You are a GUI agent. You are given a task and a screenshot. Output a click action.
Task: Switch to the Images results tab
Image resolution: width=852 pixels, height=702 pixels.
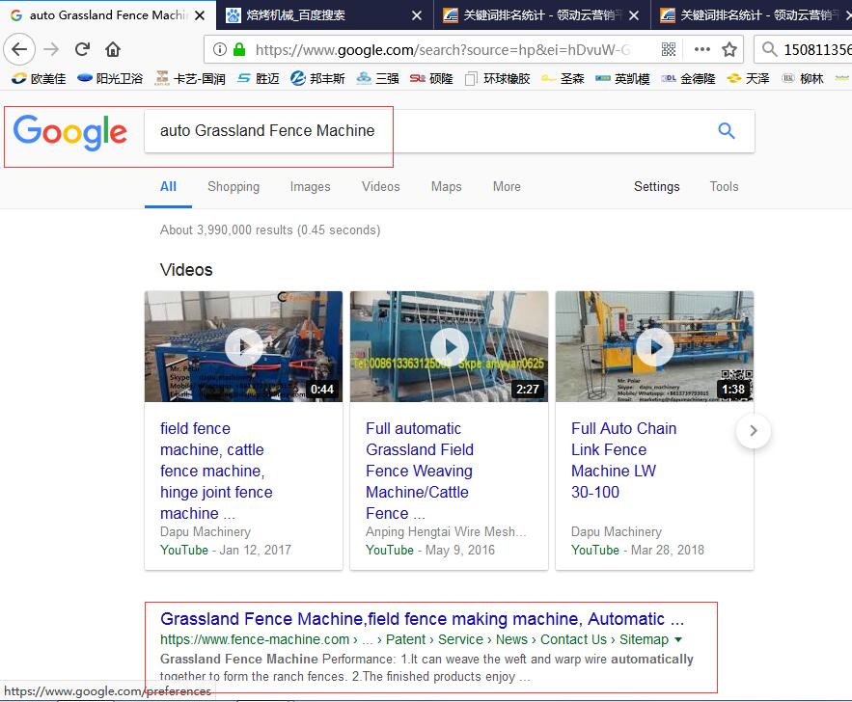310,186
